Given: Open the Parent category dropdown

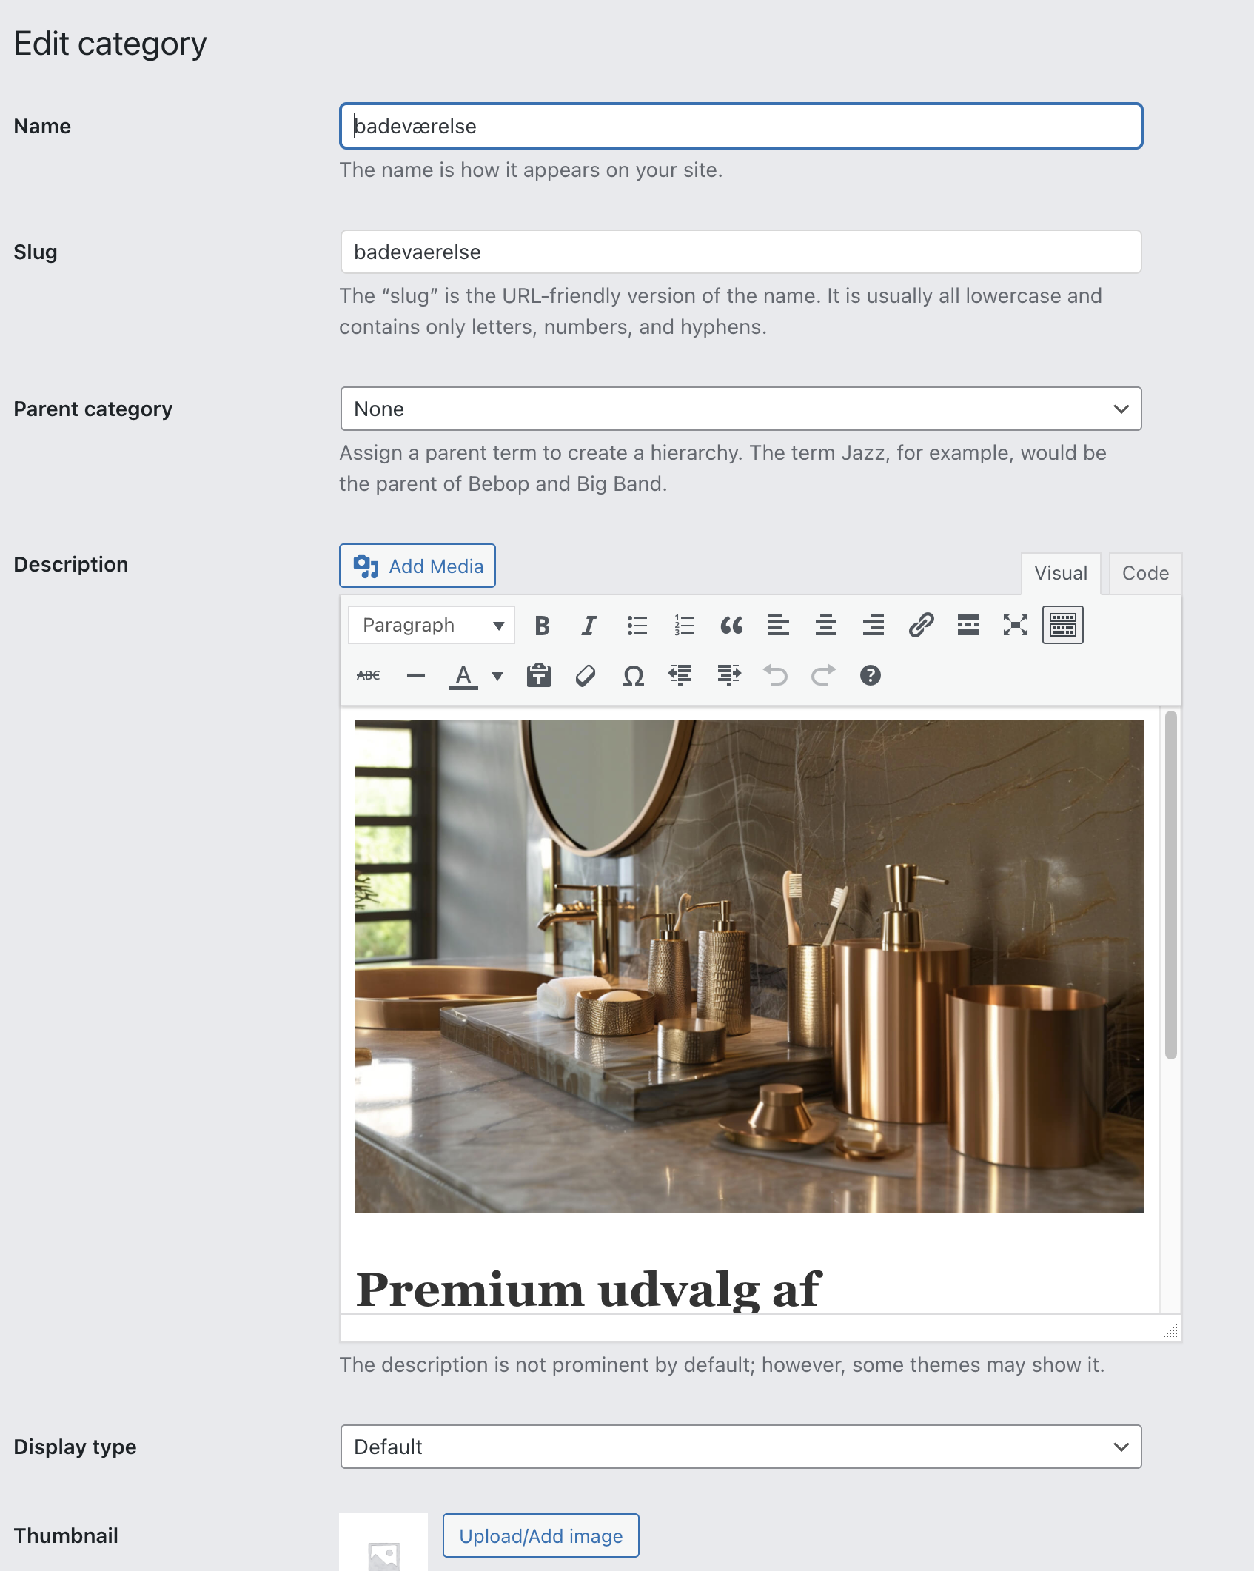Looking at the screenshot, I should pos(741,409).
